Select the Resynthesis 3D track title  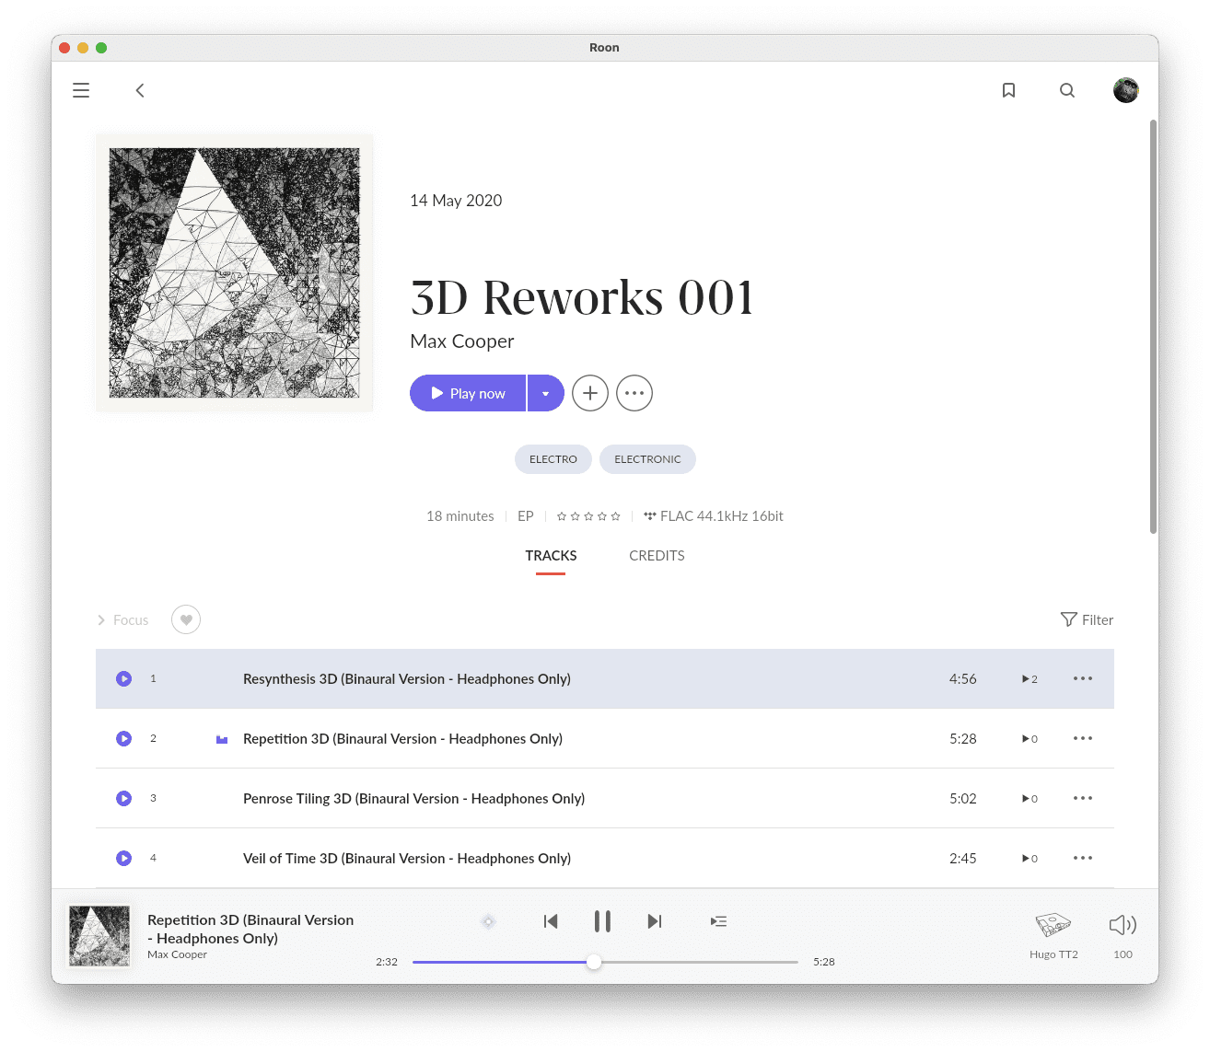407,679
